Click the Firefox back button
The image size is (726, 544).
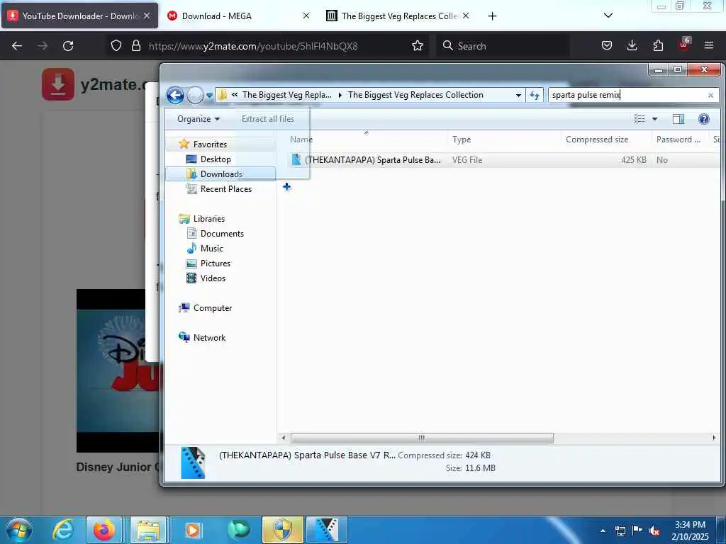pos(17,46)
